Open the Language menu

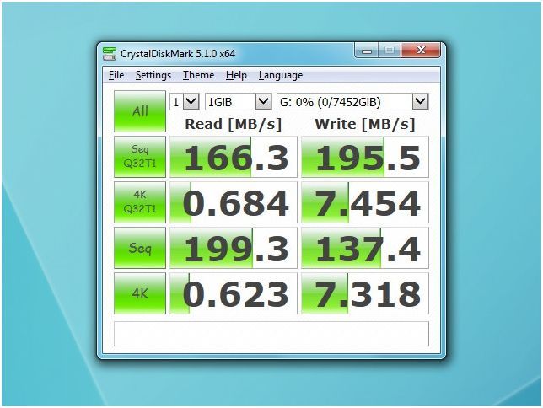point(281,75)
